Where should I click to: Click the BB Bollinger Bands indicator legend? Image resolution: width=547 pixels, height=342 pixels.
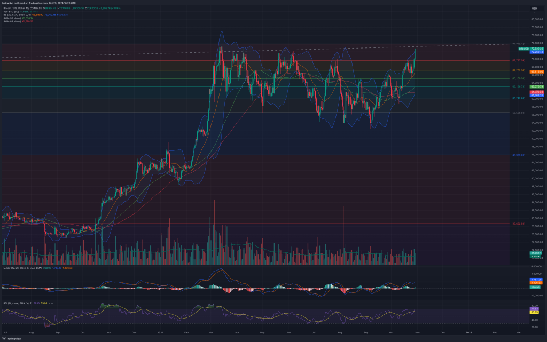17,15
